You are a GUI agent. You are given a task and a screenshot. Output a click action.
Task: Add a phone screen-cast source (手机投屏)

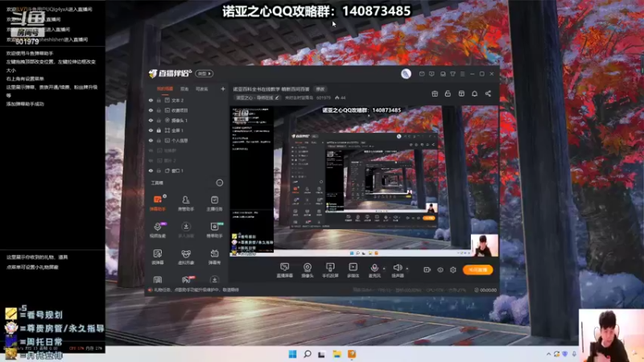330,270
